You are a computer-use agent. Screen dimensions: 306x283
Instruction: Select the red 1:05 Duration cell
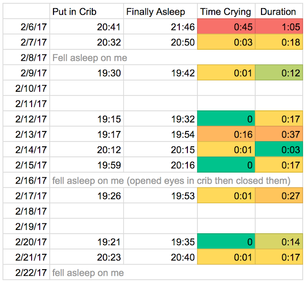click(278, 27)
